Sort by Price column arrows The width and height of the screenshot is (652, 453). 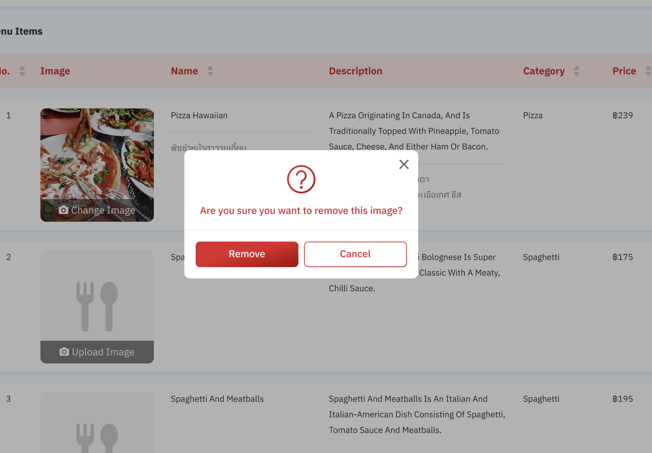pos(648,71)
